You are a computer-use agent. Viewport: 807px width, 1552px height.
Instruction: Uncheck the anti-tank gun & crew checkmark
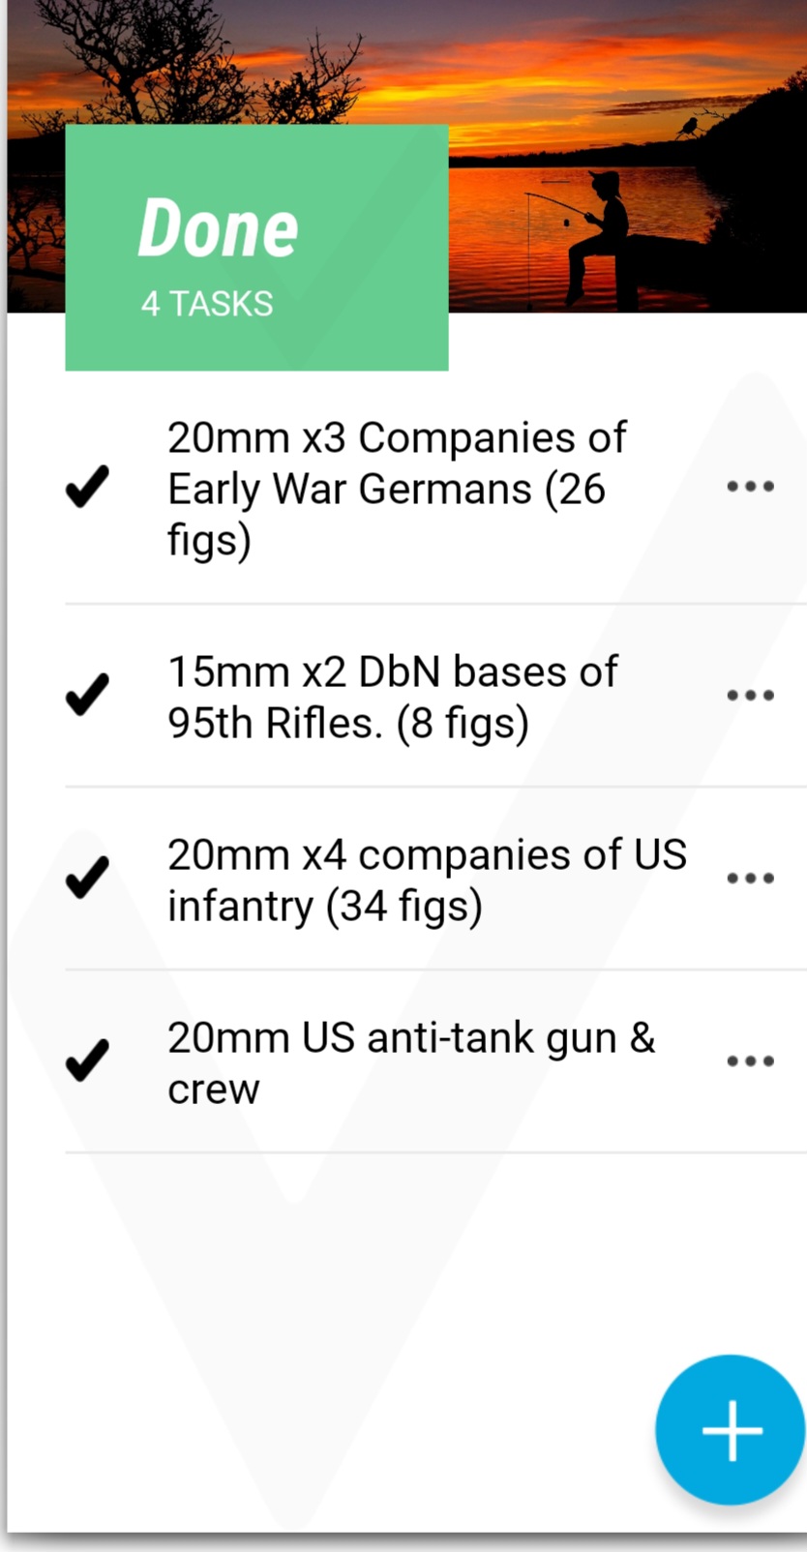pyautogui.click(x=87, y=1060)
